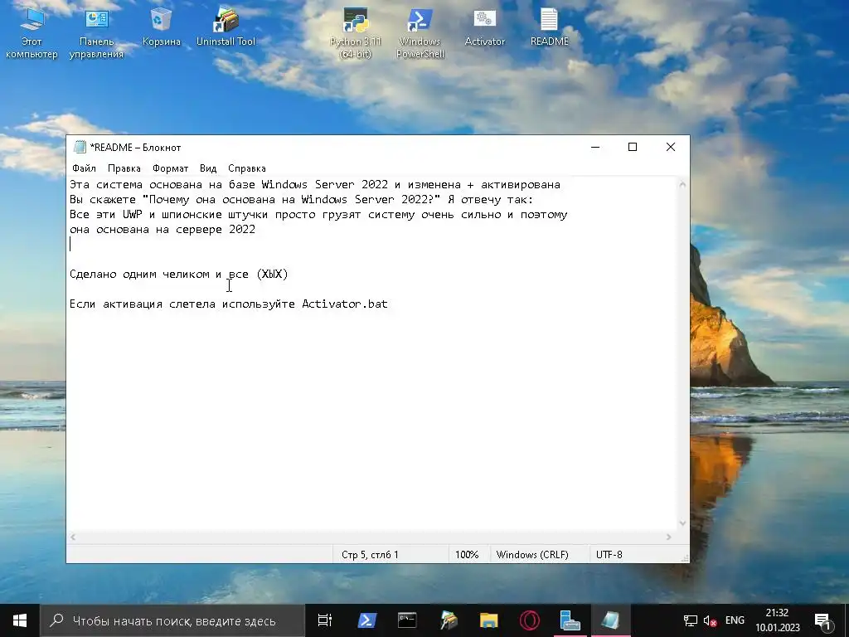
Task: Open the Command Prompt taskbar icon
Action: [x=407, y=620]
